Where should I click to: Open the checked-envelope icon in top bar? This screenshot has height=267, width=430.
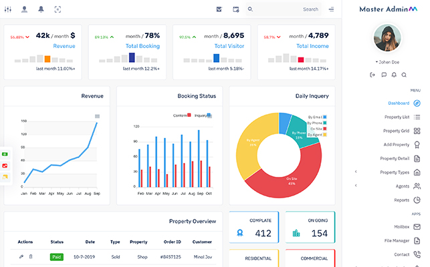coord(219,9)
